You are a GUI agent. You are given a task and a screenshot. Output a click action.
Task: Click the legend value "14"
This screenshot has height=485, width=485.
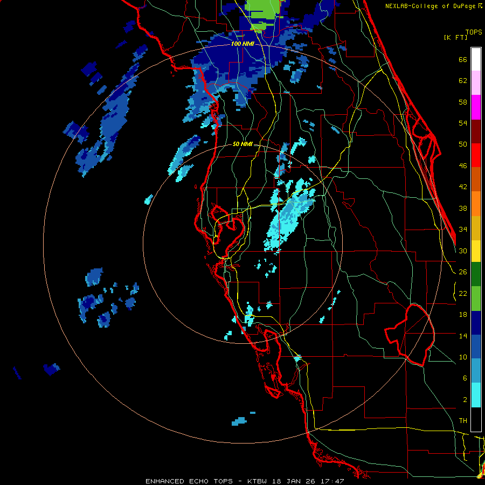point(463,336)
